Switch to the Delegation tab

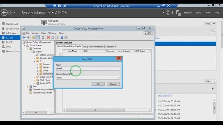pyautogui.click(x=110, y=47)
